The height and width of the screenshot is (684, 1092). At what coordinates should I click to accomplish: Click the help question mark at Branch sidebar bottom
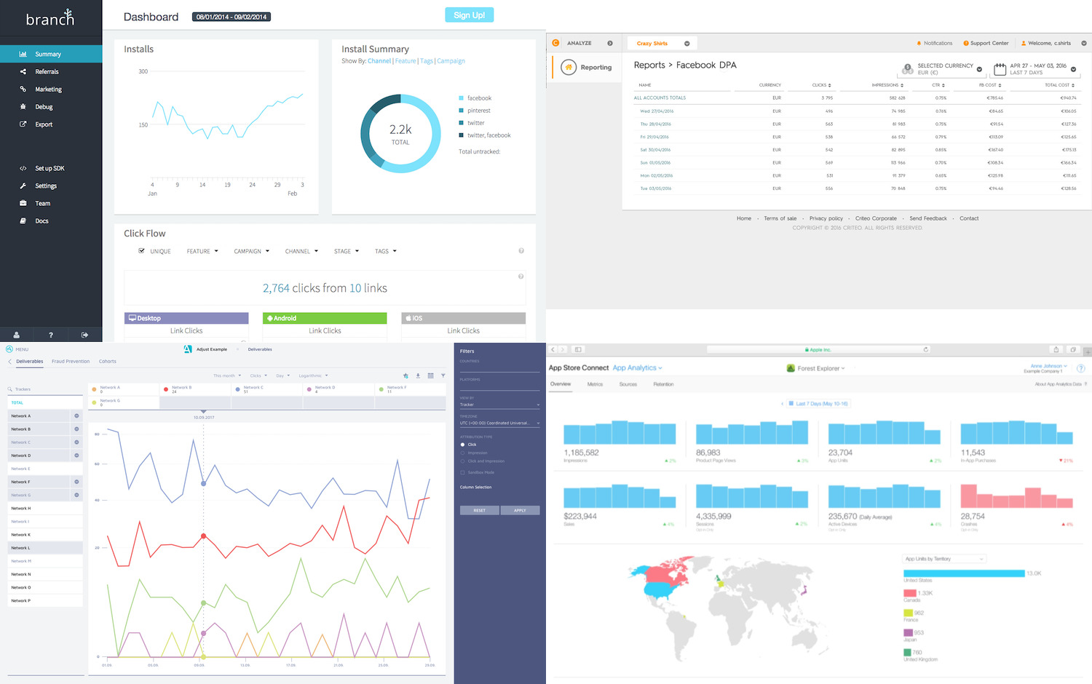click(x=50, y=335)
